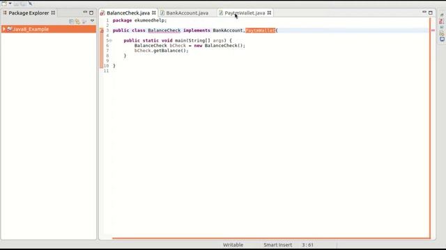
Task: Switch to the BankAccount.java tab
Action: [x=187, y=12]
